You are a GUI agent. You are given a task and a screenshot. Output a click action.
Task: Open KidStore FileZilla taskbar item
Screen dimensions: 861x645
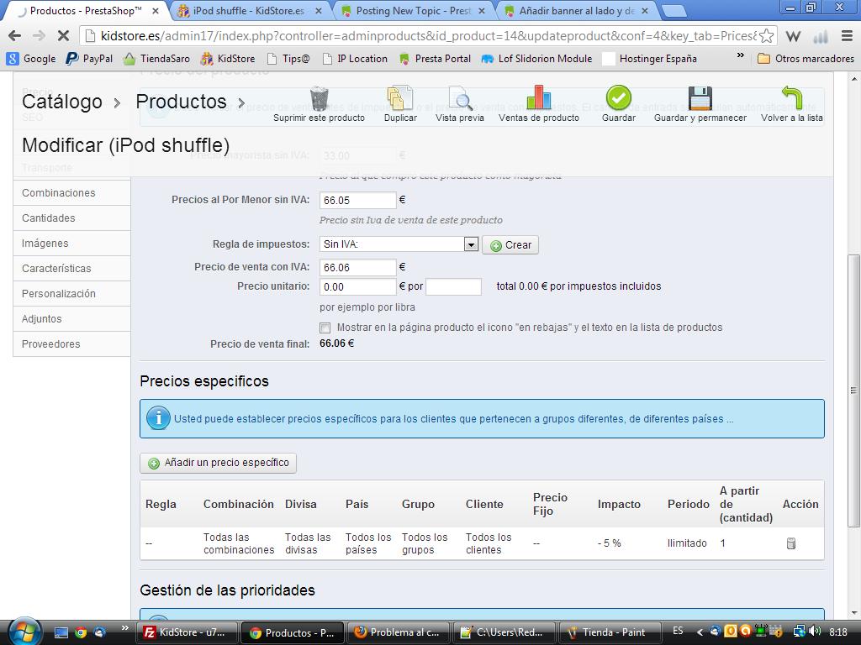click(189, 632)
